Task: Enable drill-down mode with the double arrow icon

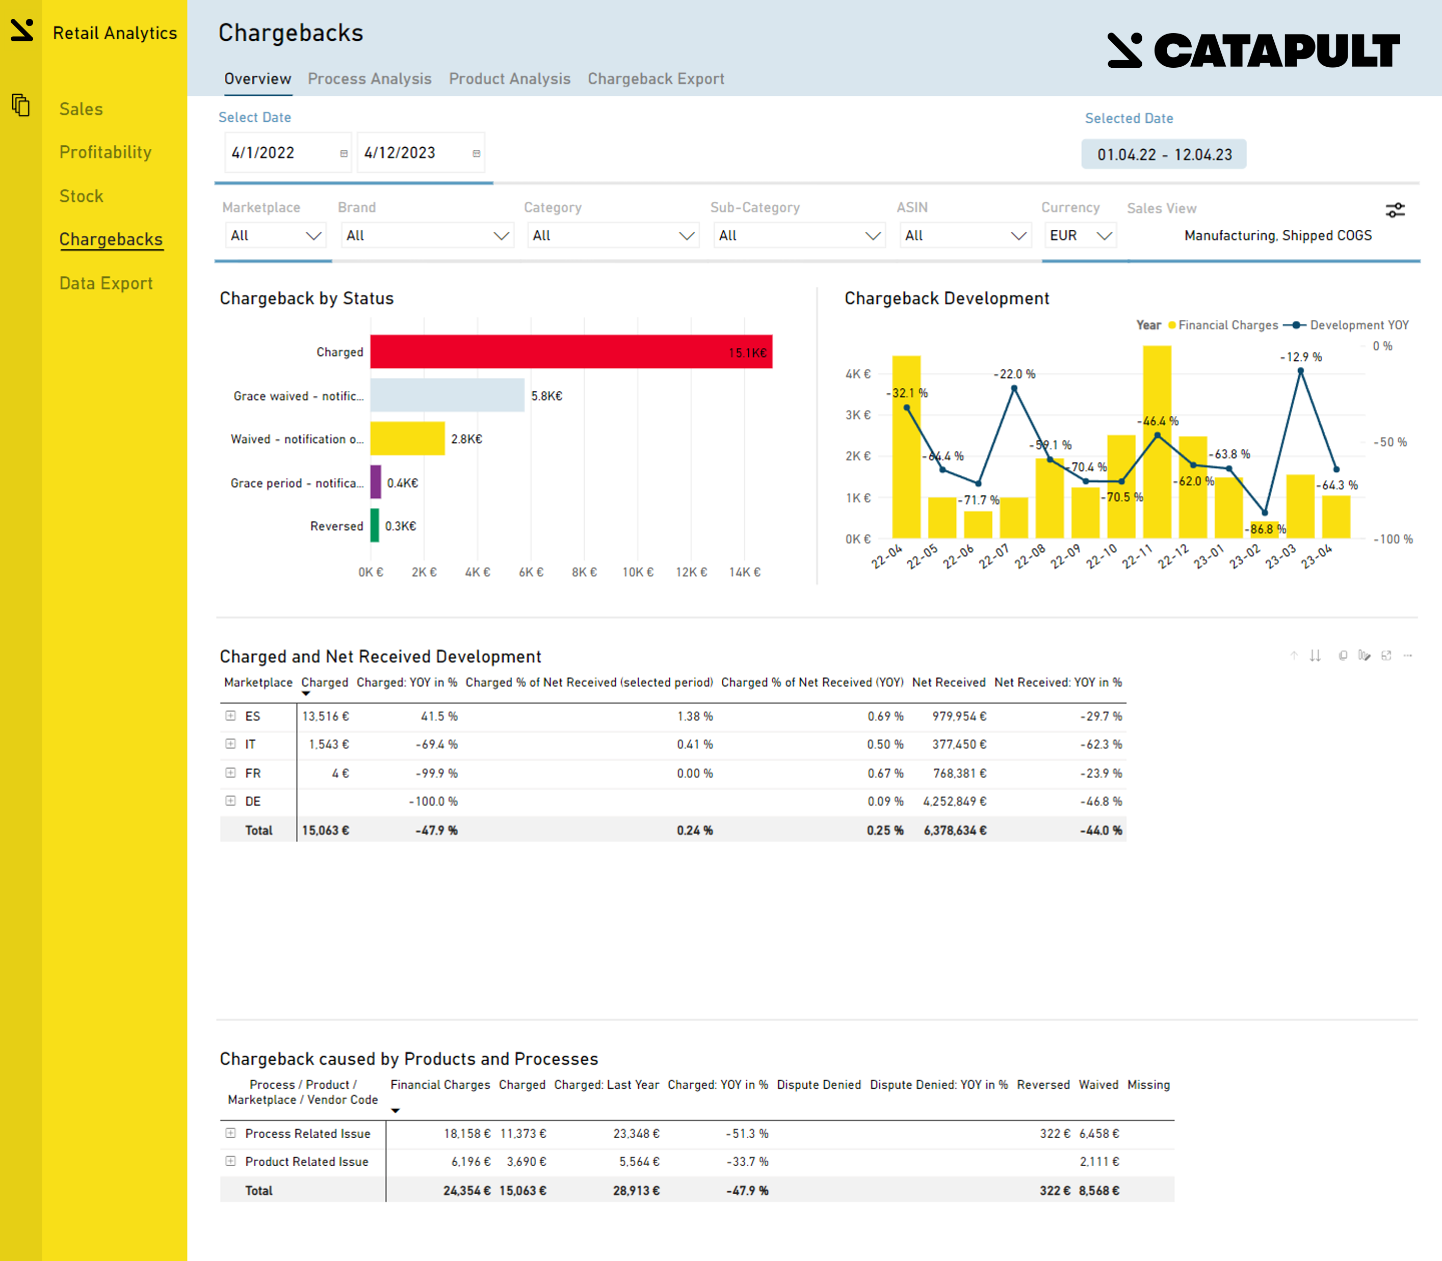Action: pos(1315,655)
